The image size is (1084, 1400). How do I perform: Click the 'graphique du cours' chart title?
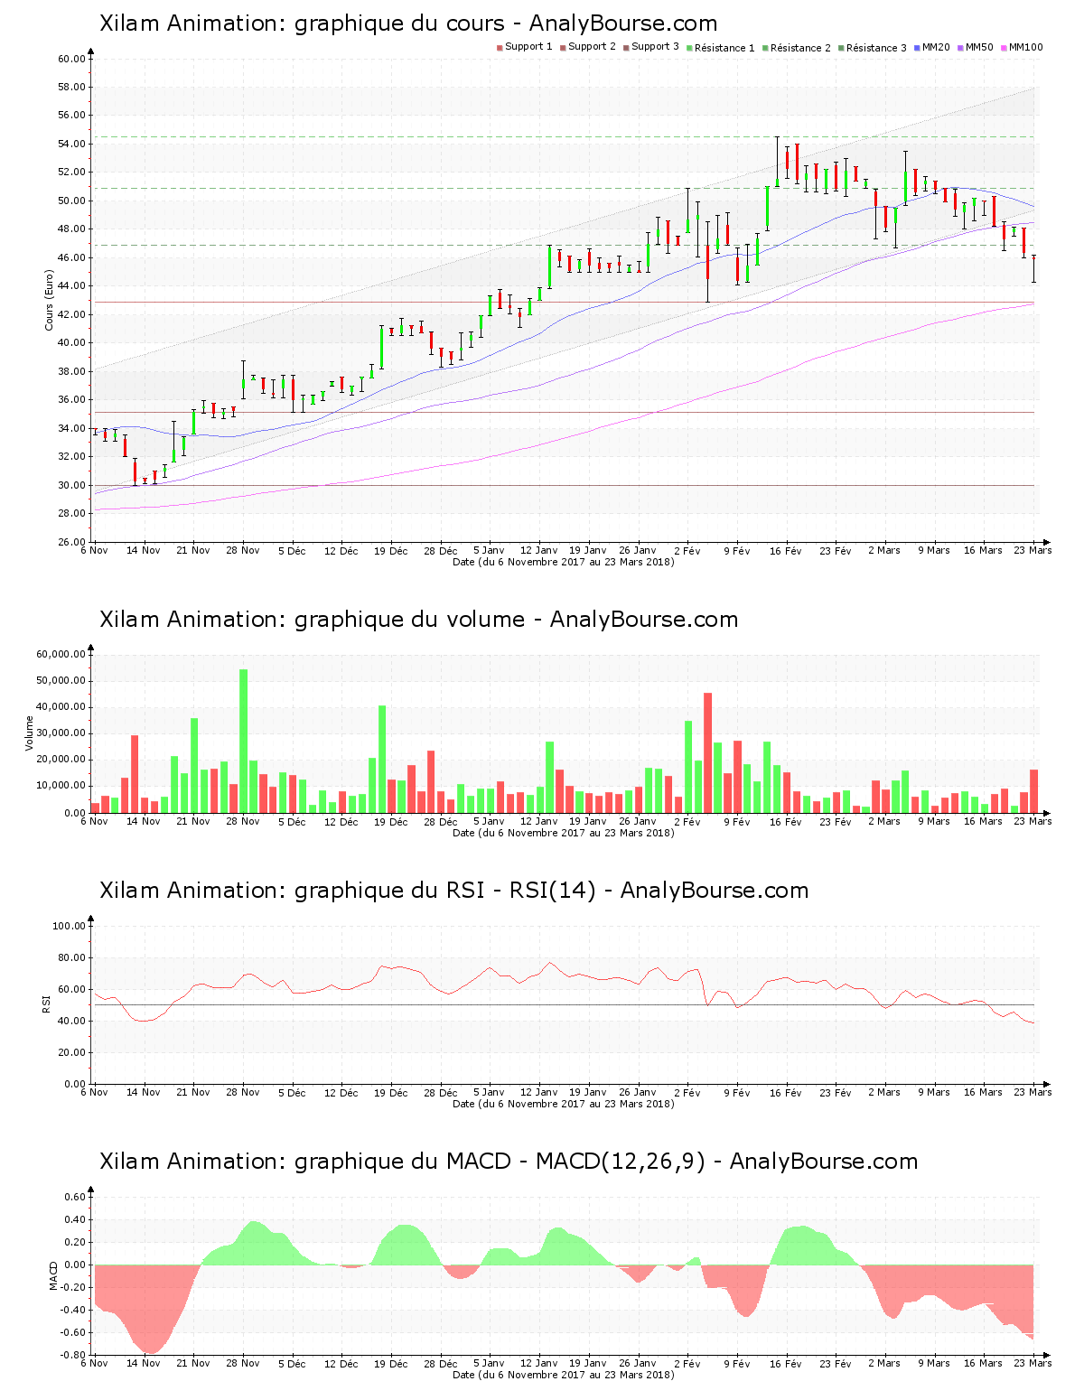pyautogui.click(x=408, y=23)
